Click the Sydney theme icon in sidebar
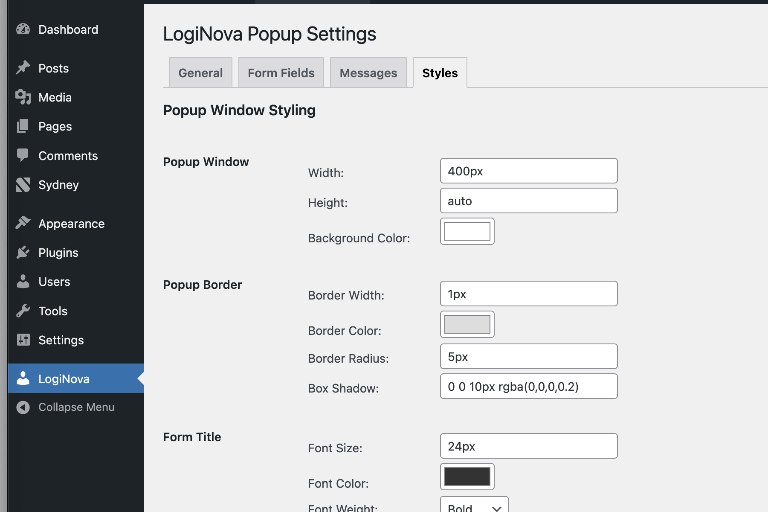Image resolution: width=768 pixels, height=512 pixels. click(23, 185)
